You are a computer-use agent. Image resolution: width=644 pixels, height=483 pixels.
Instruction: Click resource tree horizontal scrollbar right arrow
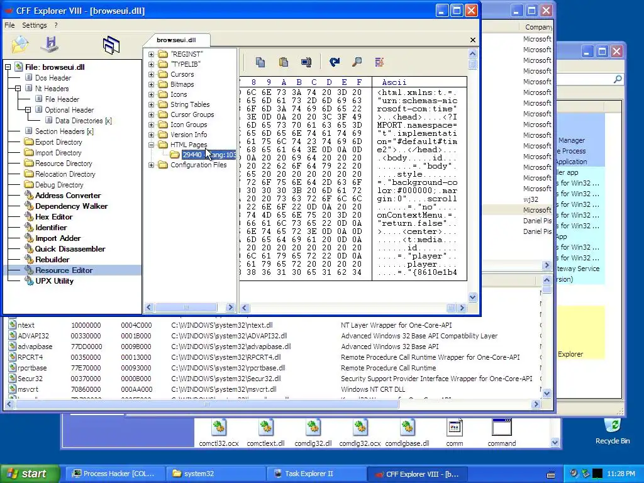click(x=230, y=307)
